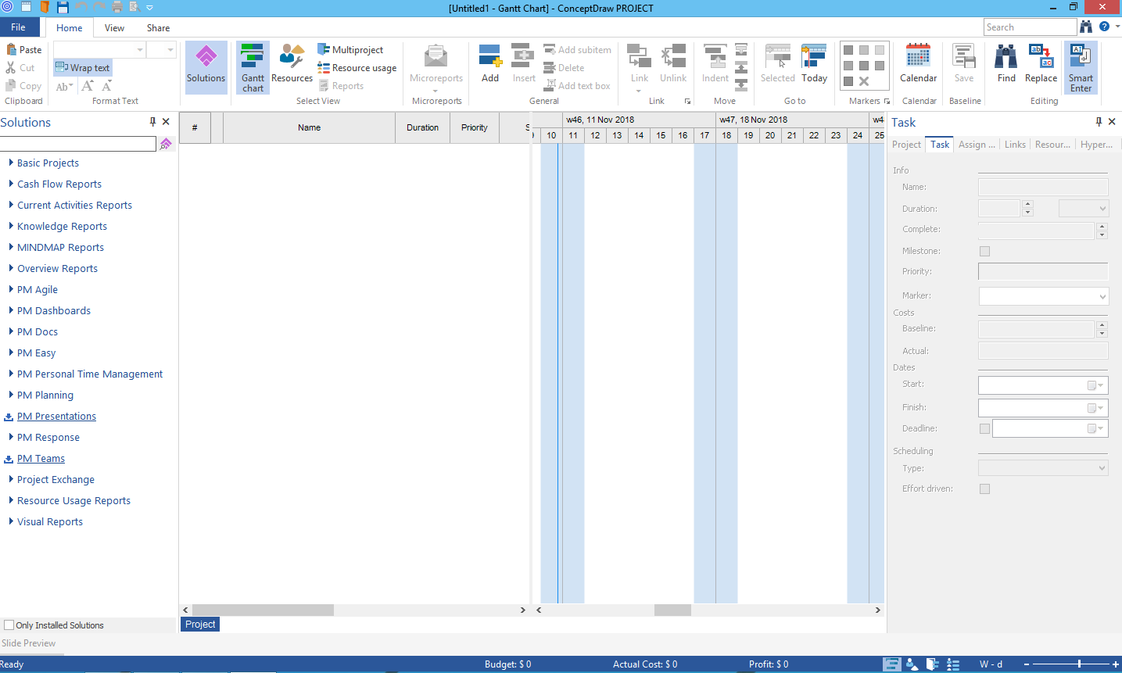This screenshot has width=1122, height=673.
Task: Toggle Effort driven checkbox
Action: (984, 489)
